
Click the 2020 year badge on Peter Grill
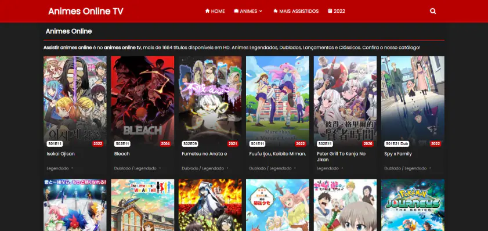tap(368, 144)
